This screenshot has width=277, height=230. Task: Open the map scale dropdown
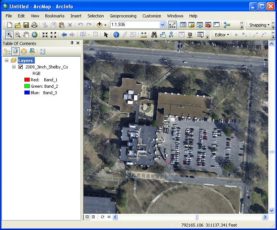[x=162, y=25]
